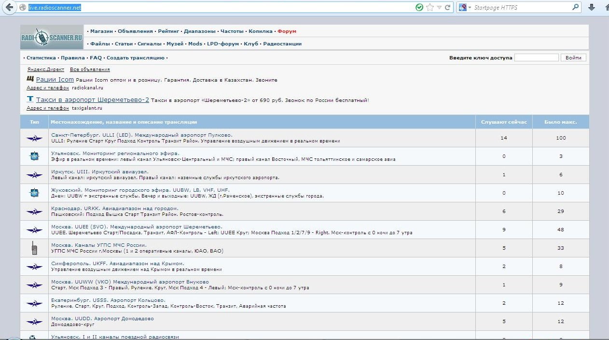Open Такси в аэропорт Шереметьево-2 ad link
Viewport: 609px width, 340px height.
pos(93,100)
